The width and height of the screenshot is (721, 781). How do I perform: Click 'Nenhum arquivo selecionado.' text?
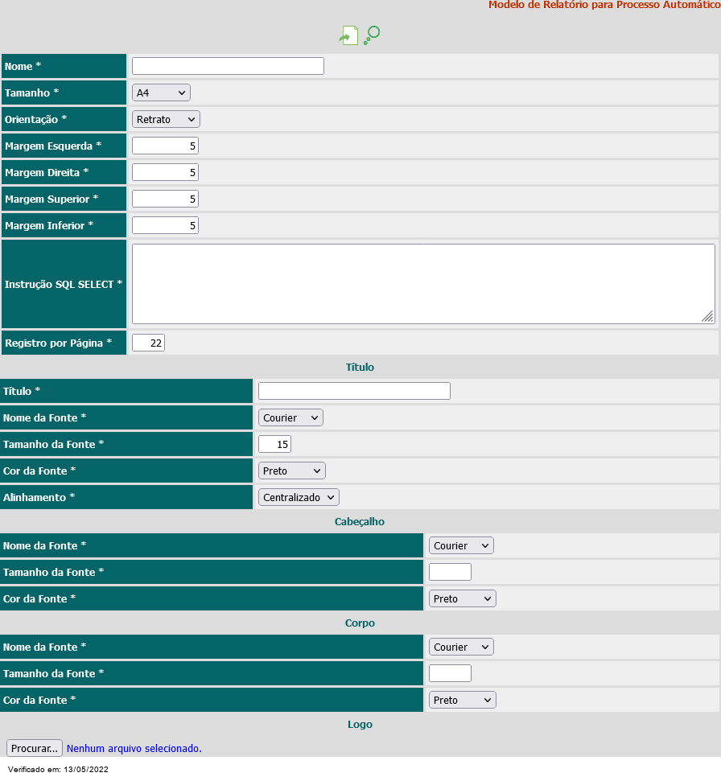[134, 749]
